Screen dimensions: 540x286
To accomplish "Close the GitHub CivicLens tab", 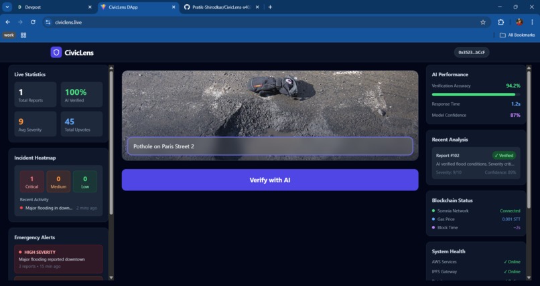I will 257,7.
